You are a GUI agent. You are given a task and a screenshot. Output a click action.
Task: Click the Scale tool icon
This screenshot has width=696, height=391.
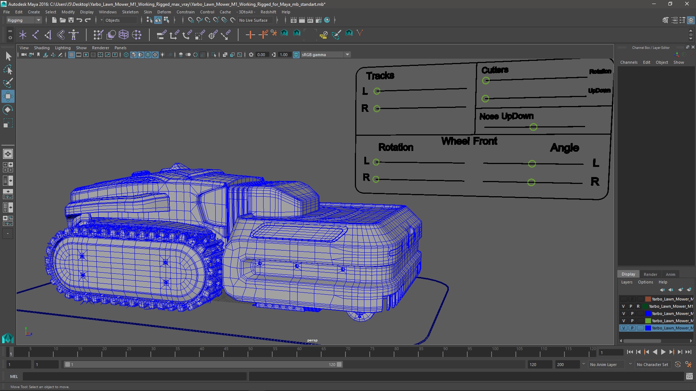pos(8,123)
